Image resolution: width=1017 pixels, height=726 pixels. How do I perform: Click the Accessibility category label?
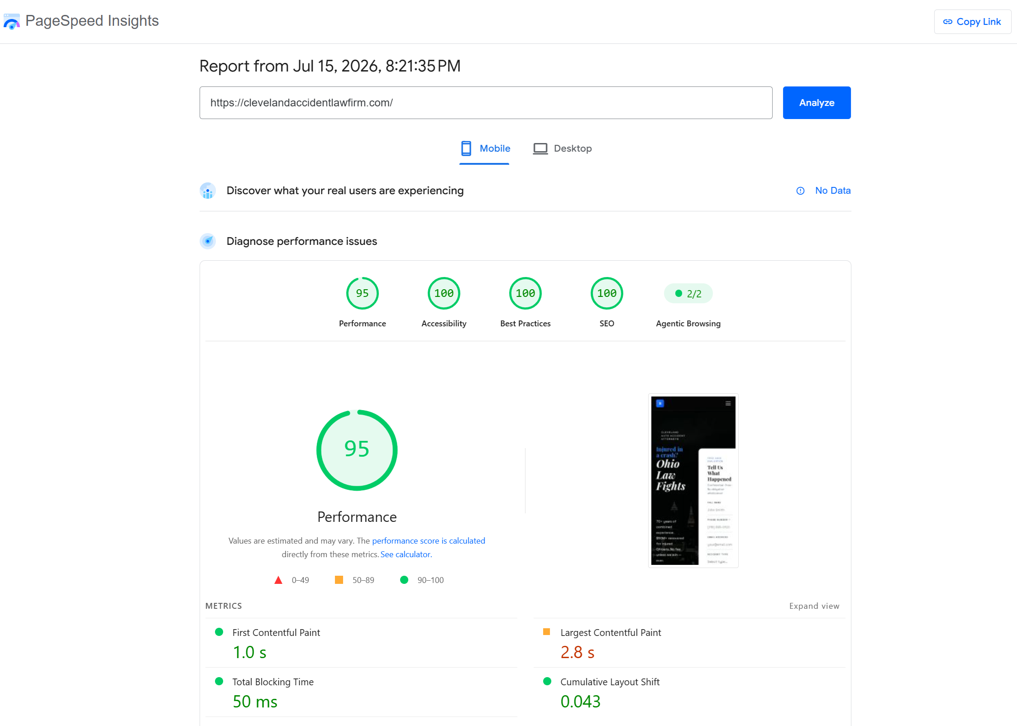[444, 324]
